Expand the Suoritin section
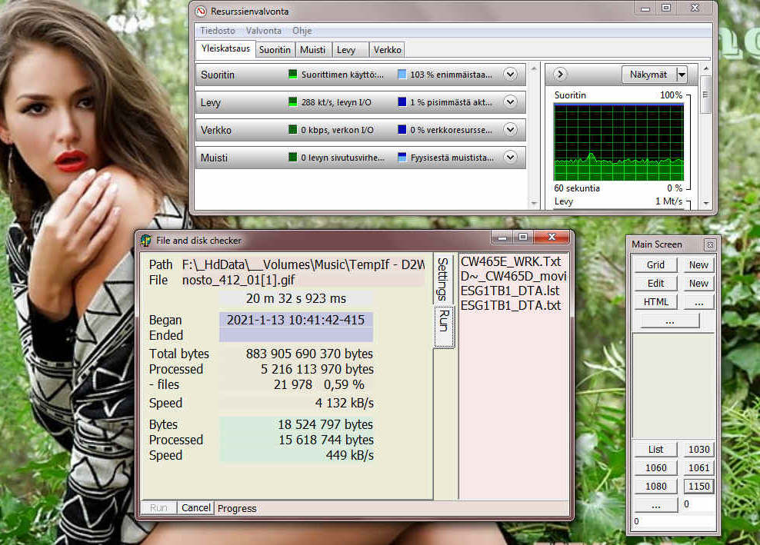760x545 pixels. point(509,75)
